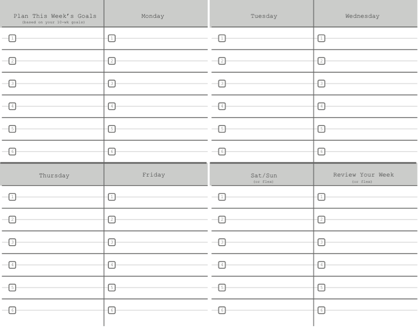Image resolution: width=418 pixels, height=327 pixels.
Task: Mark box 1 under Sat/Sun
Action: click(x=222, y=197)
